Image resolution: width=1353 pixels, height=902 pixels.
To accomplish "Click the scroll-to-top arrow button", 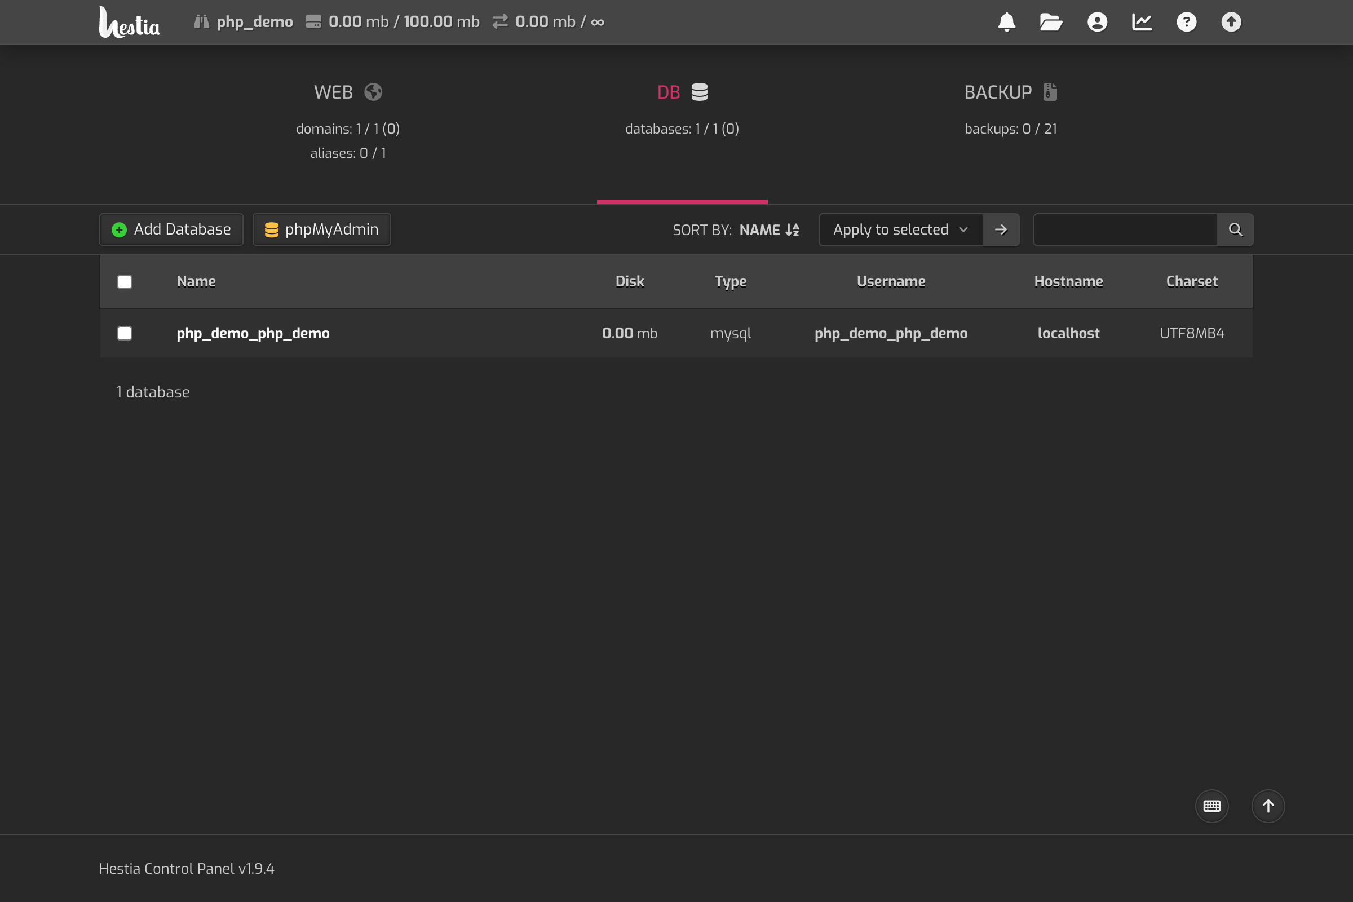I will pyautogui.click(x=1268, y=806).
